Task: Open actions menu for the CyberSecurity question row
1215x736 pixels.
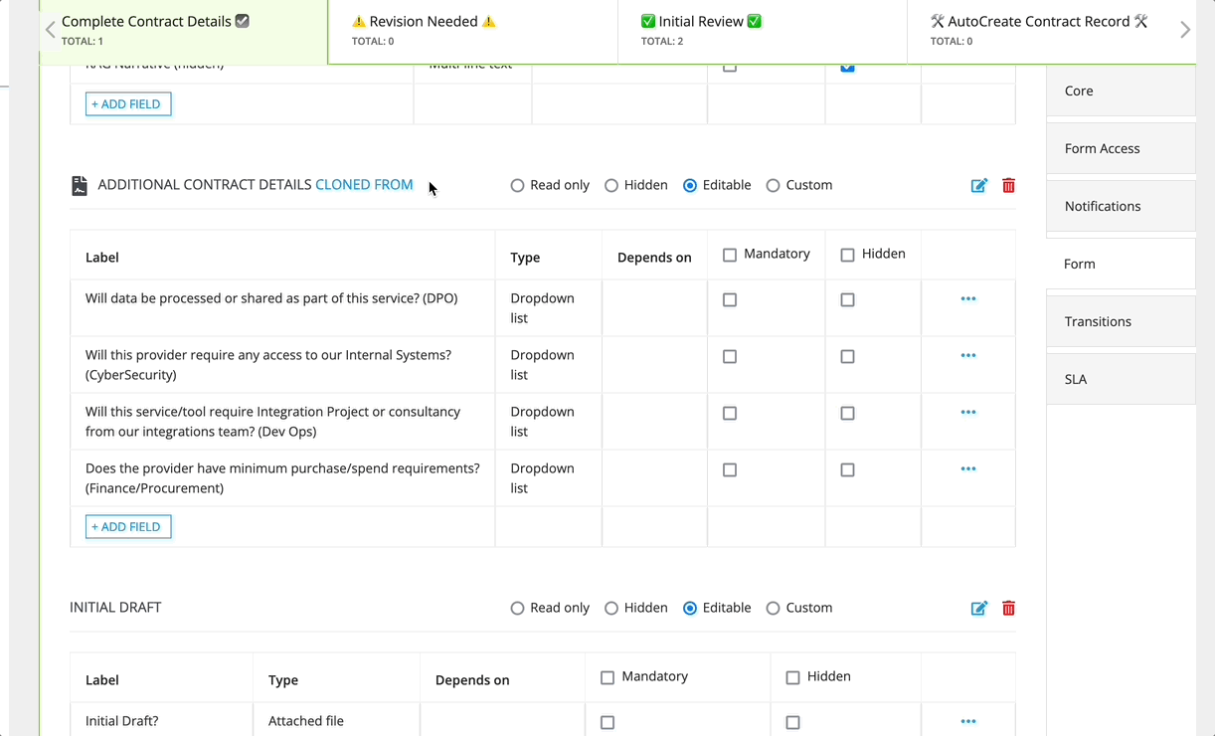Action: (x=968, y=355)
